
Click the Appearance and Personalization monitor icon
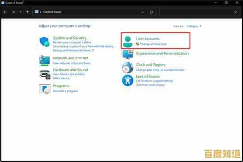128,54
